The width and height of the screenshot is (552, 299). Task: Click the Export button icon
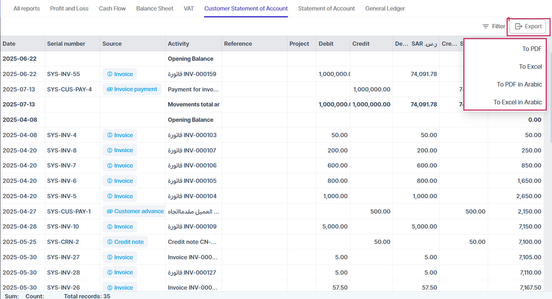tap(519, 27)
